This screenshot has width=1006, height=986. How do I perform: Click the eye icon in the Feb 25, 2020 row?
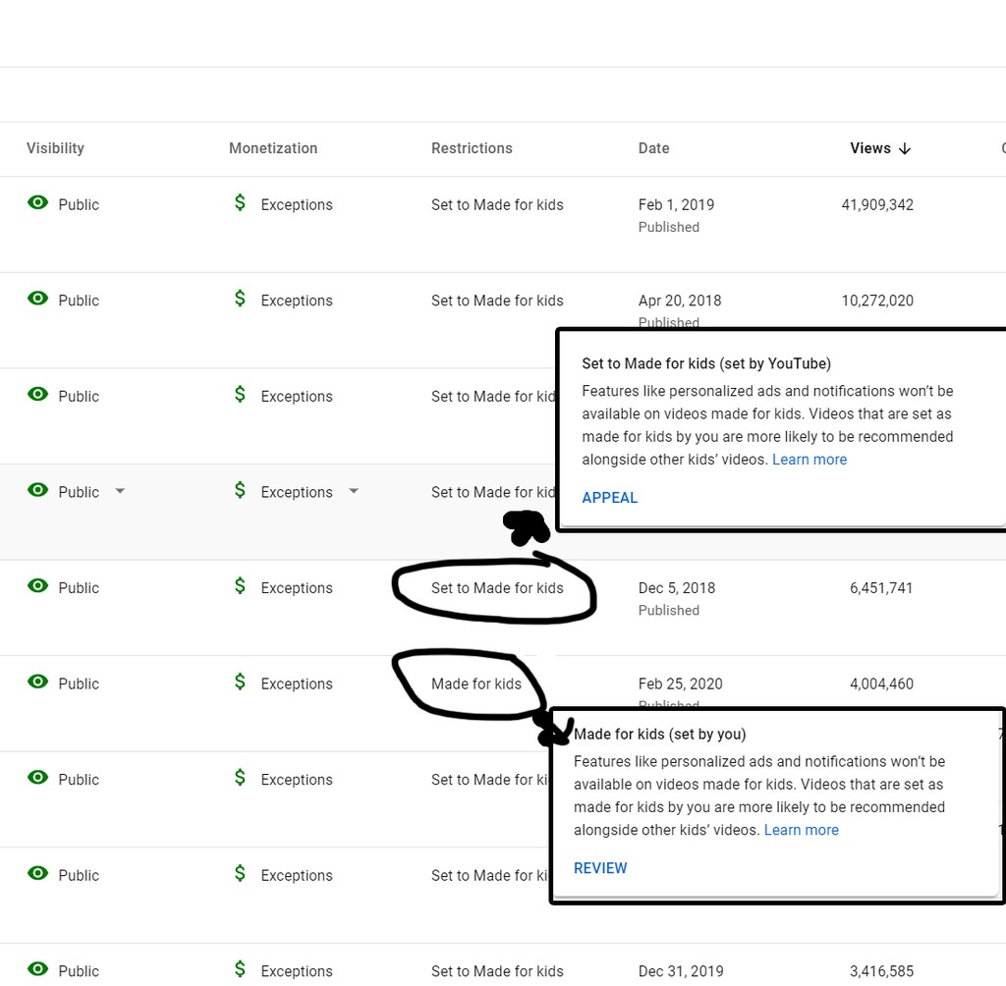pyautogui.click(x=38, y=682)
